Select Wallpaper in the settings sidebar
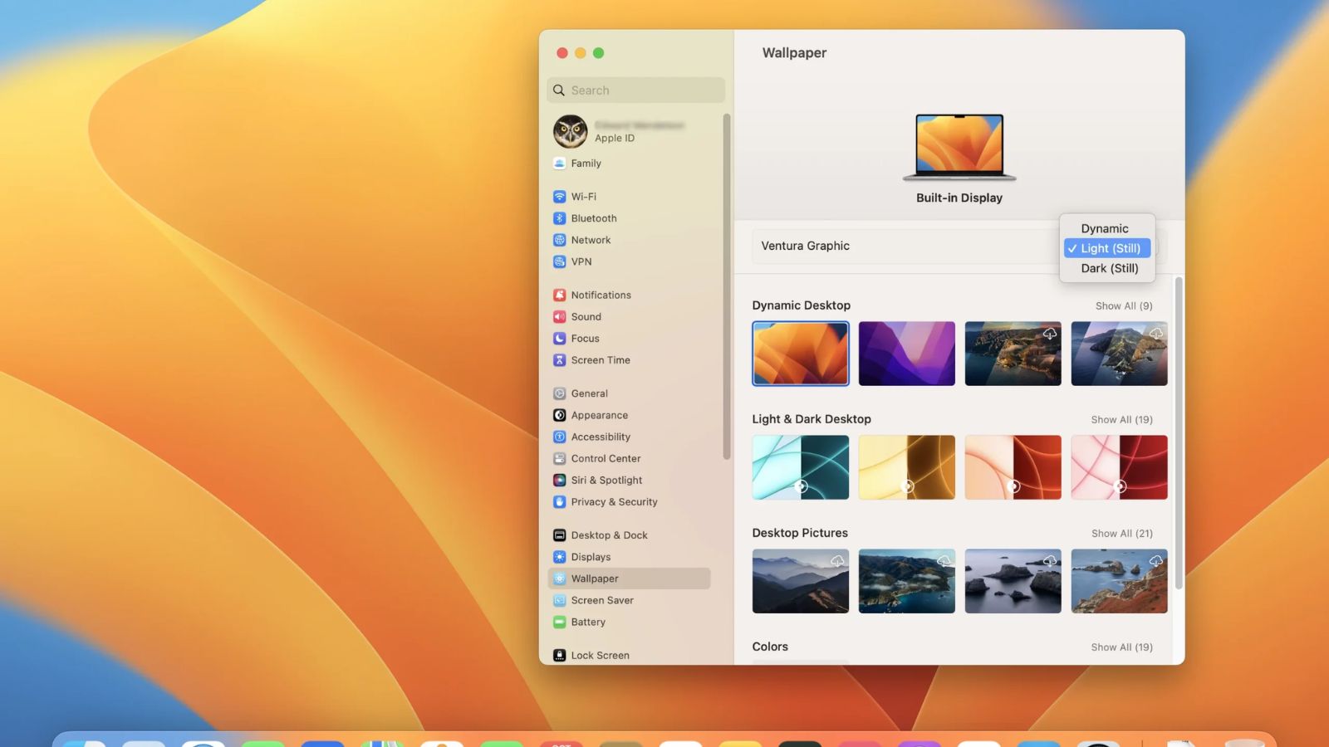 click(x=630, y=579)
